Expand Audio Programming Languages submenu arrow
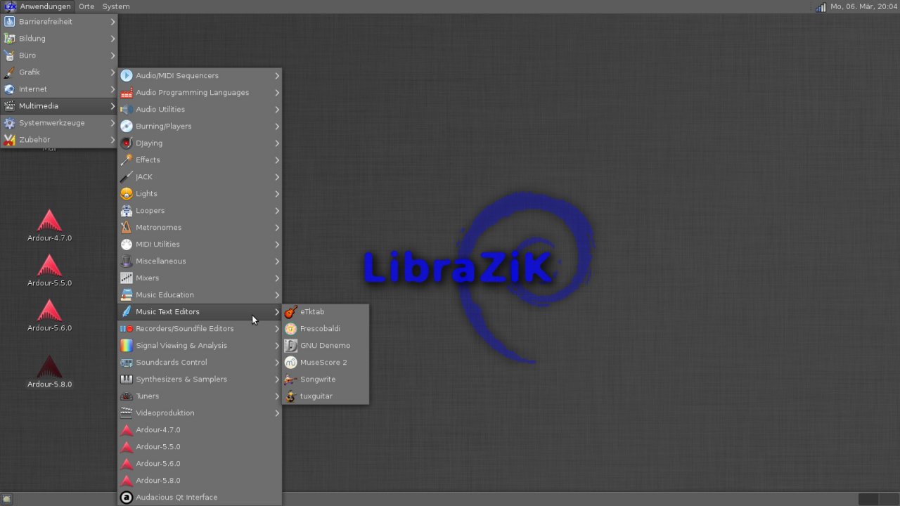Viewport: 900px width, 506px height. 277,93
